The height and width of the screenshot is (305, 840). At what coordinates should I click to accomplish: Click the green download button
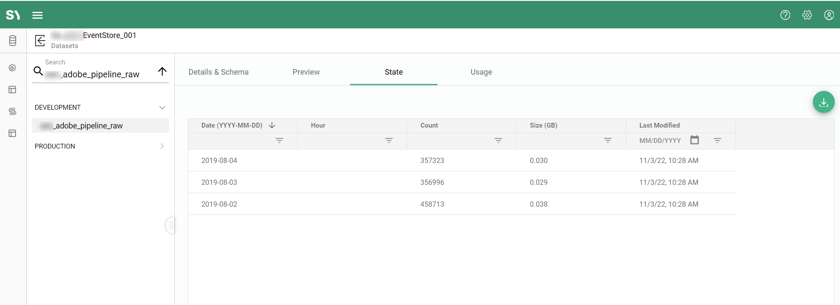tap(823, 102)
